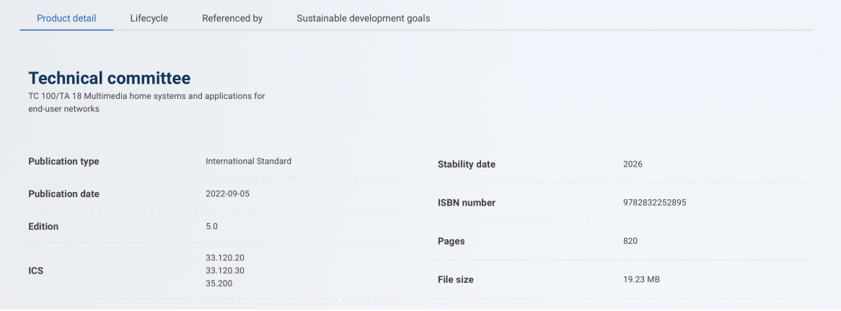Switch to the Product detail tab

(x=66, y=18)
